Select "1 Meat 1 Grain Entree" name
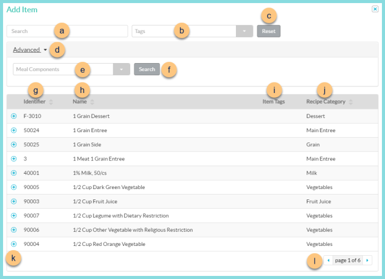Viewport: 385px width, 279px height. (99, 159)
